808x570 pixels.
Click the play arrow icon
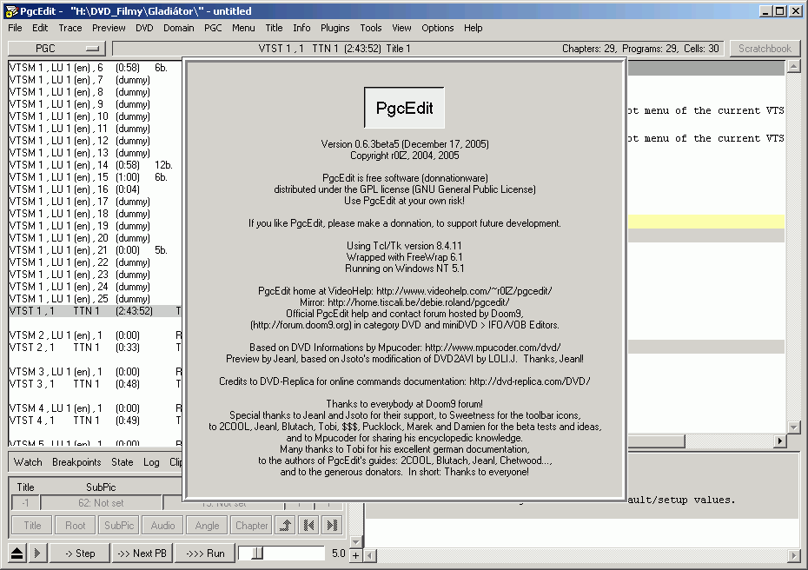click(x=37, y=553)
